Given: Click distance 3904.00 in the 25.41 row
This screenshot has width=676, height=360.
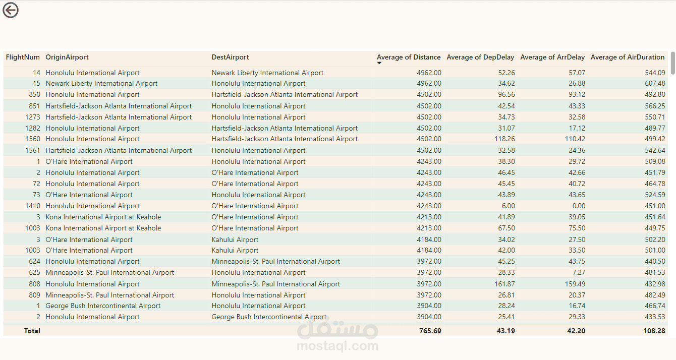Looking at the screenshot, I should [429, 317].
